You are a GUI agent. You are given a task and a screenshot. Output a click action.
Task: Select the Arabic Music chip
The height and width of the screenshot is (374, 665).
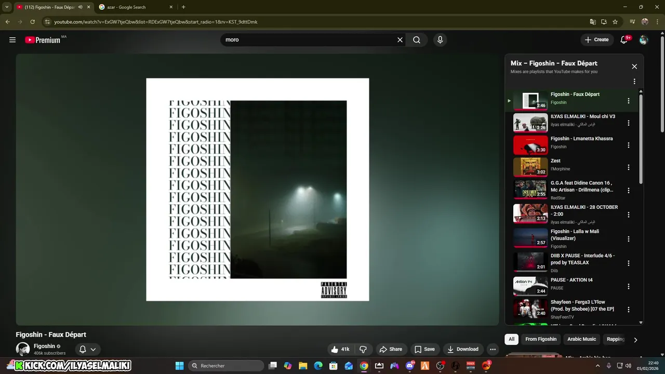pyautogui.click(x=582, y=339)
